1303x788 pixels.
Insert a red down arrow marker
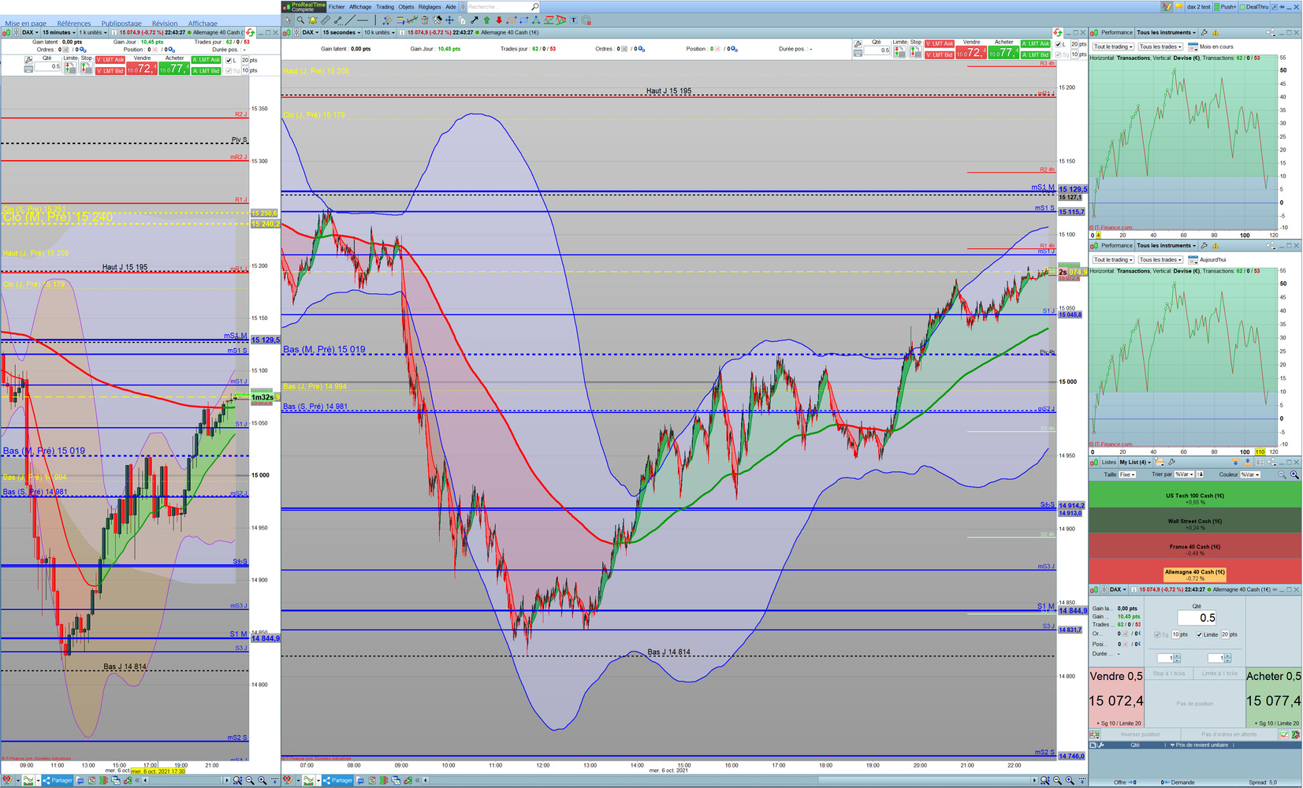[499, 20]
